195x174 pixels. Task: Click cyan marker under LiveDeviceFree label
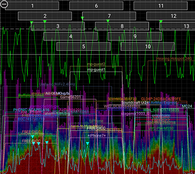pyautogui.click(x=32, y=137)
